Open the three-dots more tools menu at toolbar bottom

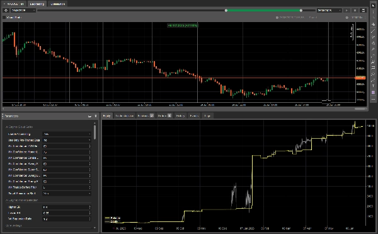tap(373, 99)
